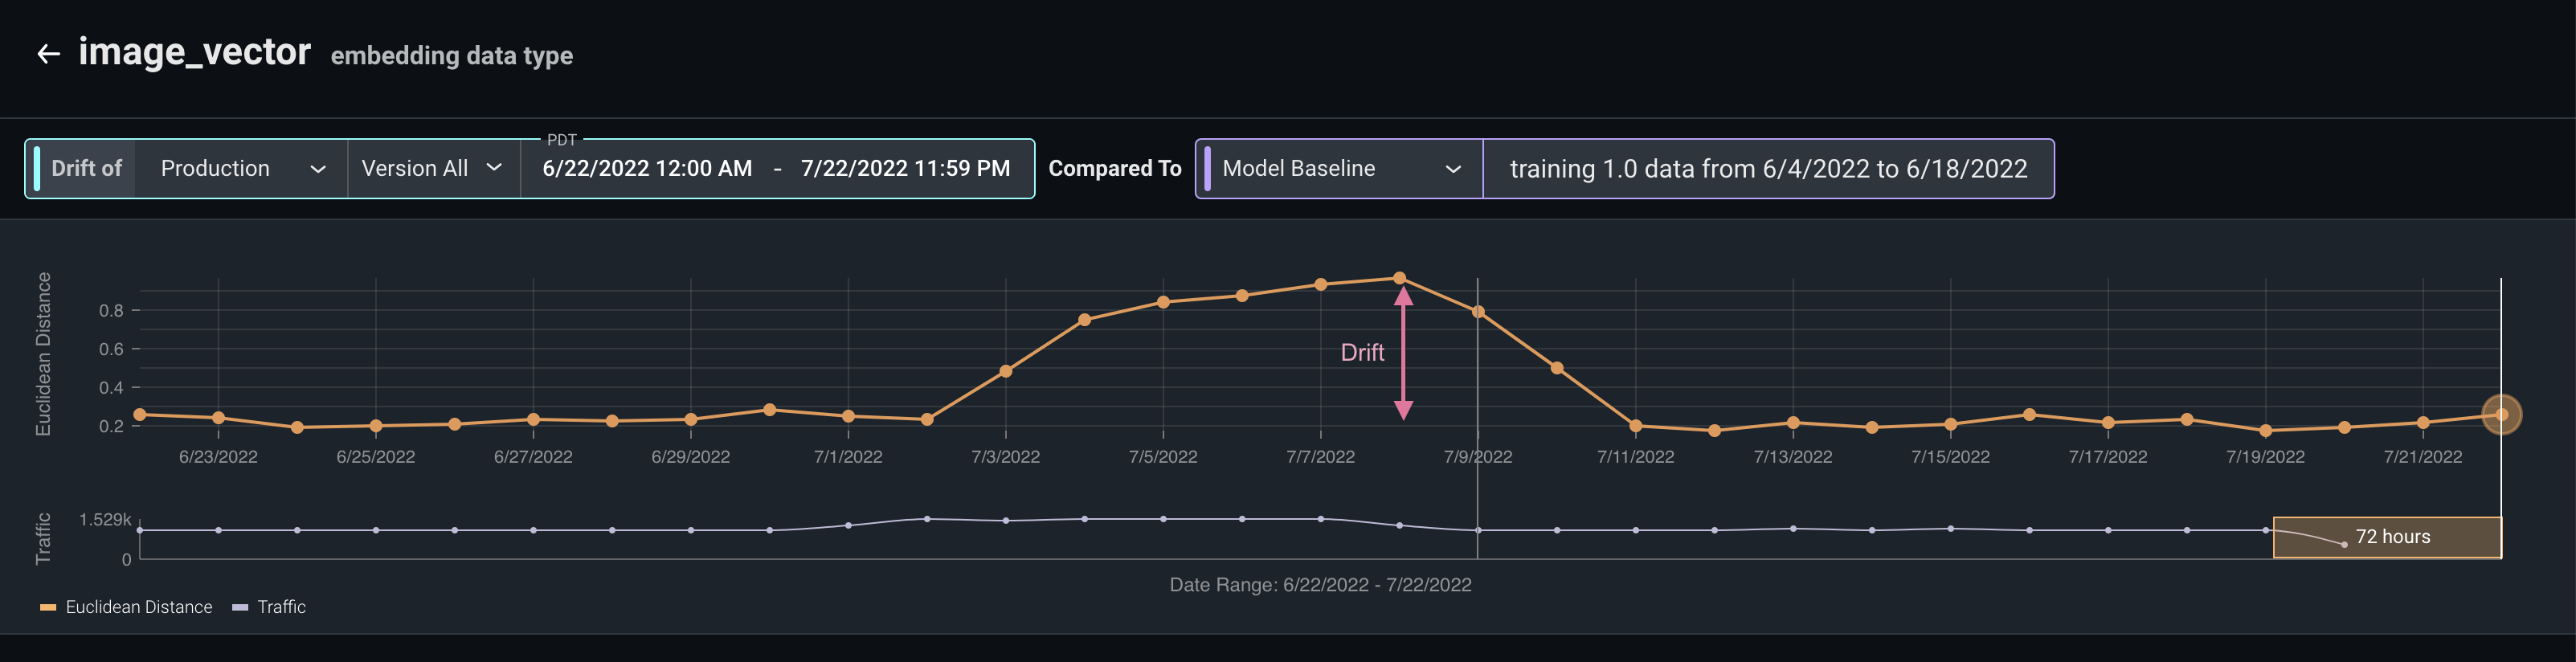Click the Drift of label

click(x=86, y=168)
